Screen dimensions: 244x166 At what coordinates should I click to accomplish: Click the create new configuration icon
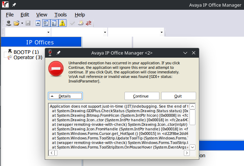point(81,23)
